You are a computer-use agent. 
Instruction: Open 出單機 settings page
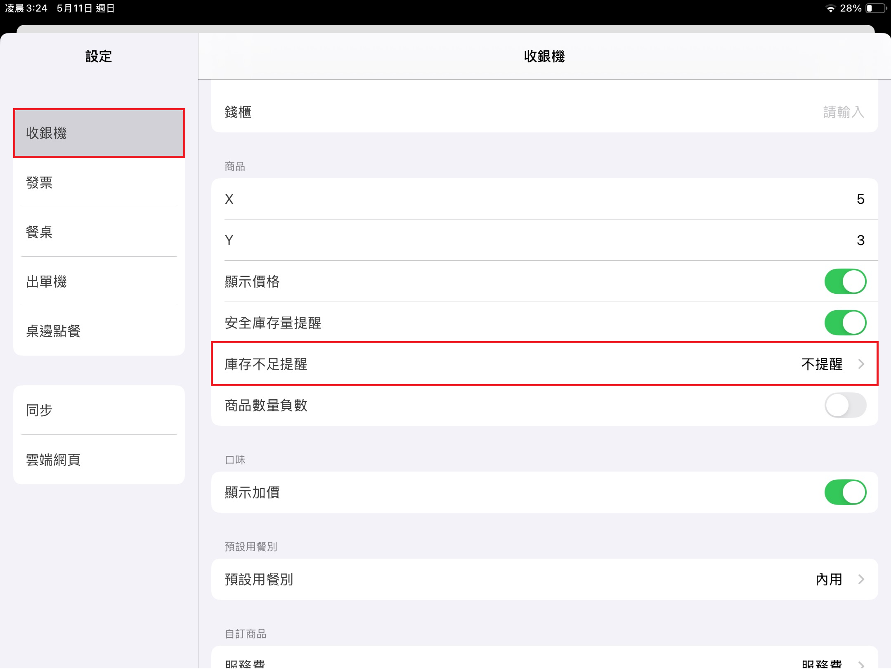pos(99,281)
